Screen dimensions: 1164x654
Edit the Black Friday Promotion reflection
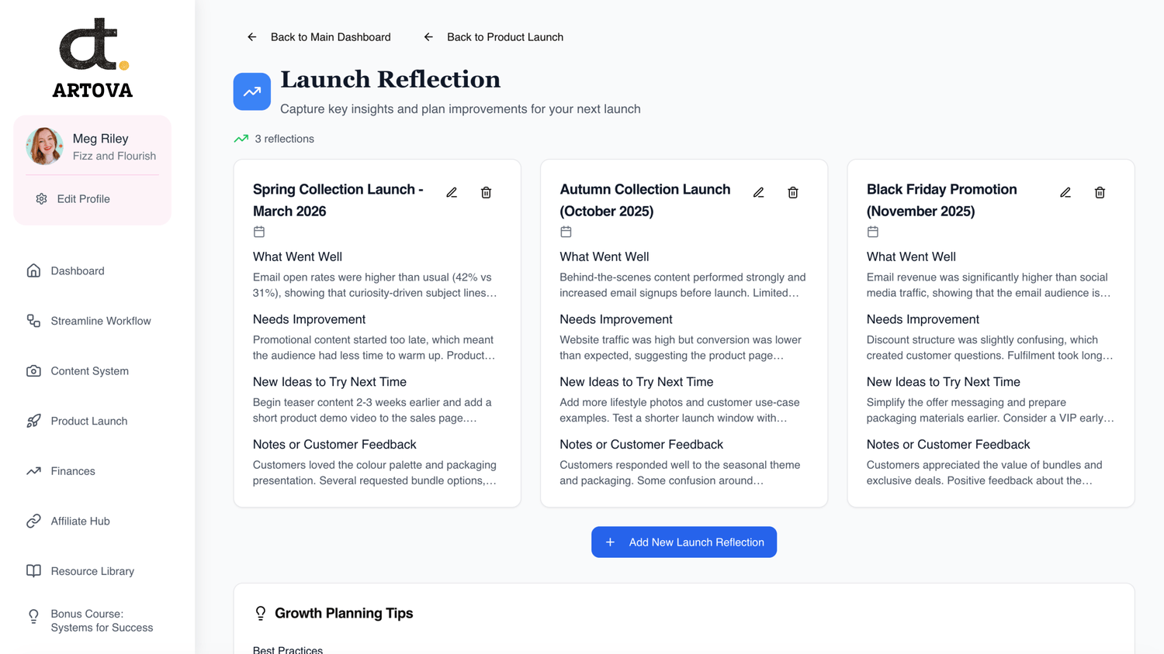pyautogui.click(x=1065, y=193)
